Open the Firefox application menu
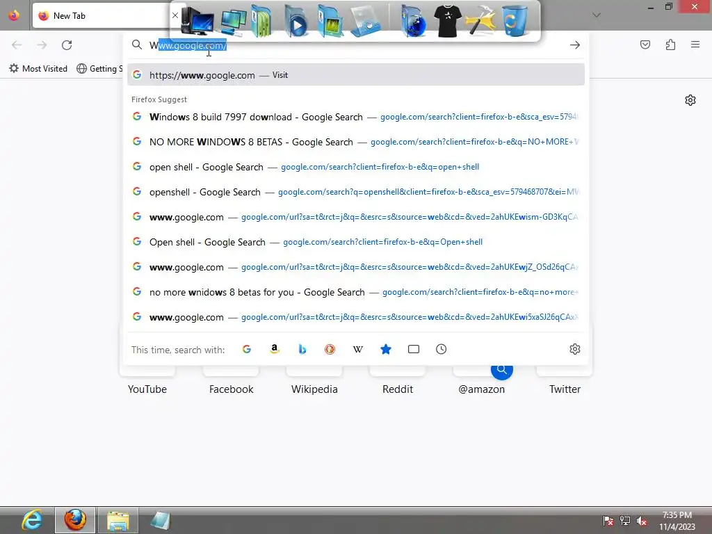The width and height of the screenshot is (712, 534). tap(695, 44)
